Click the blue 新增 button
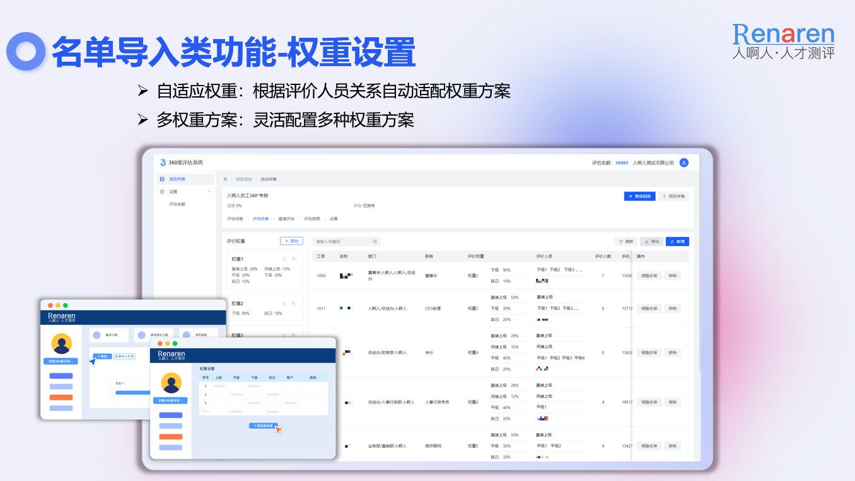 point(677,242)
